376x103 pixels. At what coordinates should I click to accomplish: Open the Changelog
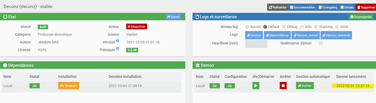click(328, 7)
